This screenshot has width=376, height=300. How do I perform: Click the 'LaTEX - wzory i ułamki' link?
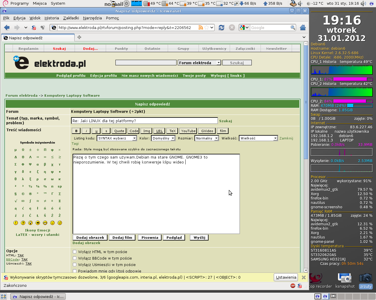[x=38, y=235]
